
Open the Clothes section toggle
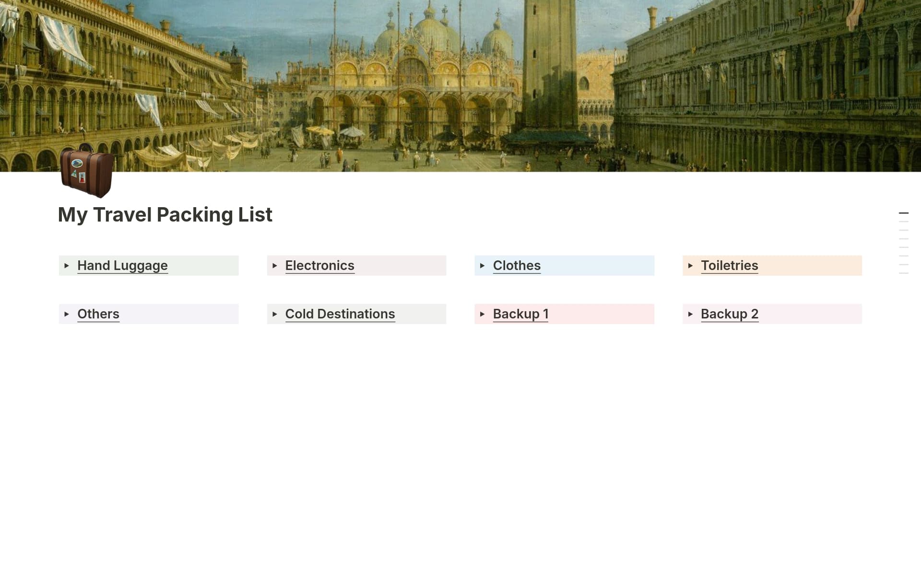point(483,266)
